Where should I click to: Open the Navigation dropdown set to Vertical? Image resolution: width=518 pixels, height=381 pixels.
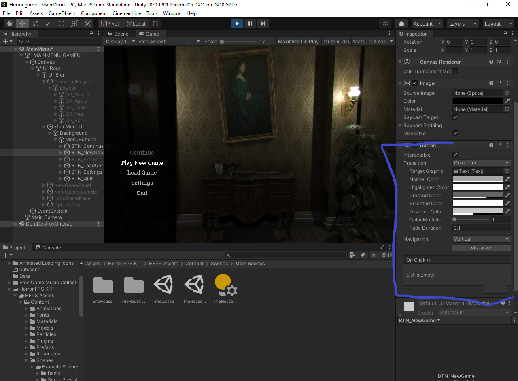(x=481, y=239)
